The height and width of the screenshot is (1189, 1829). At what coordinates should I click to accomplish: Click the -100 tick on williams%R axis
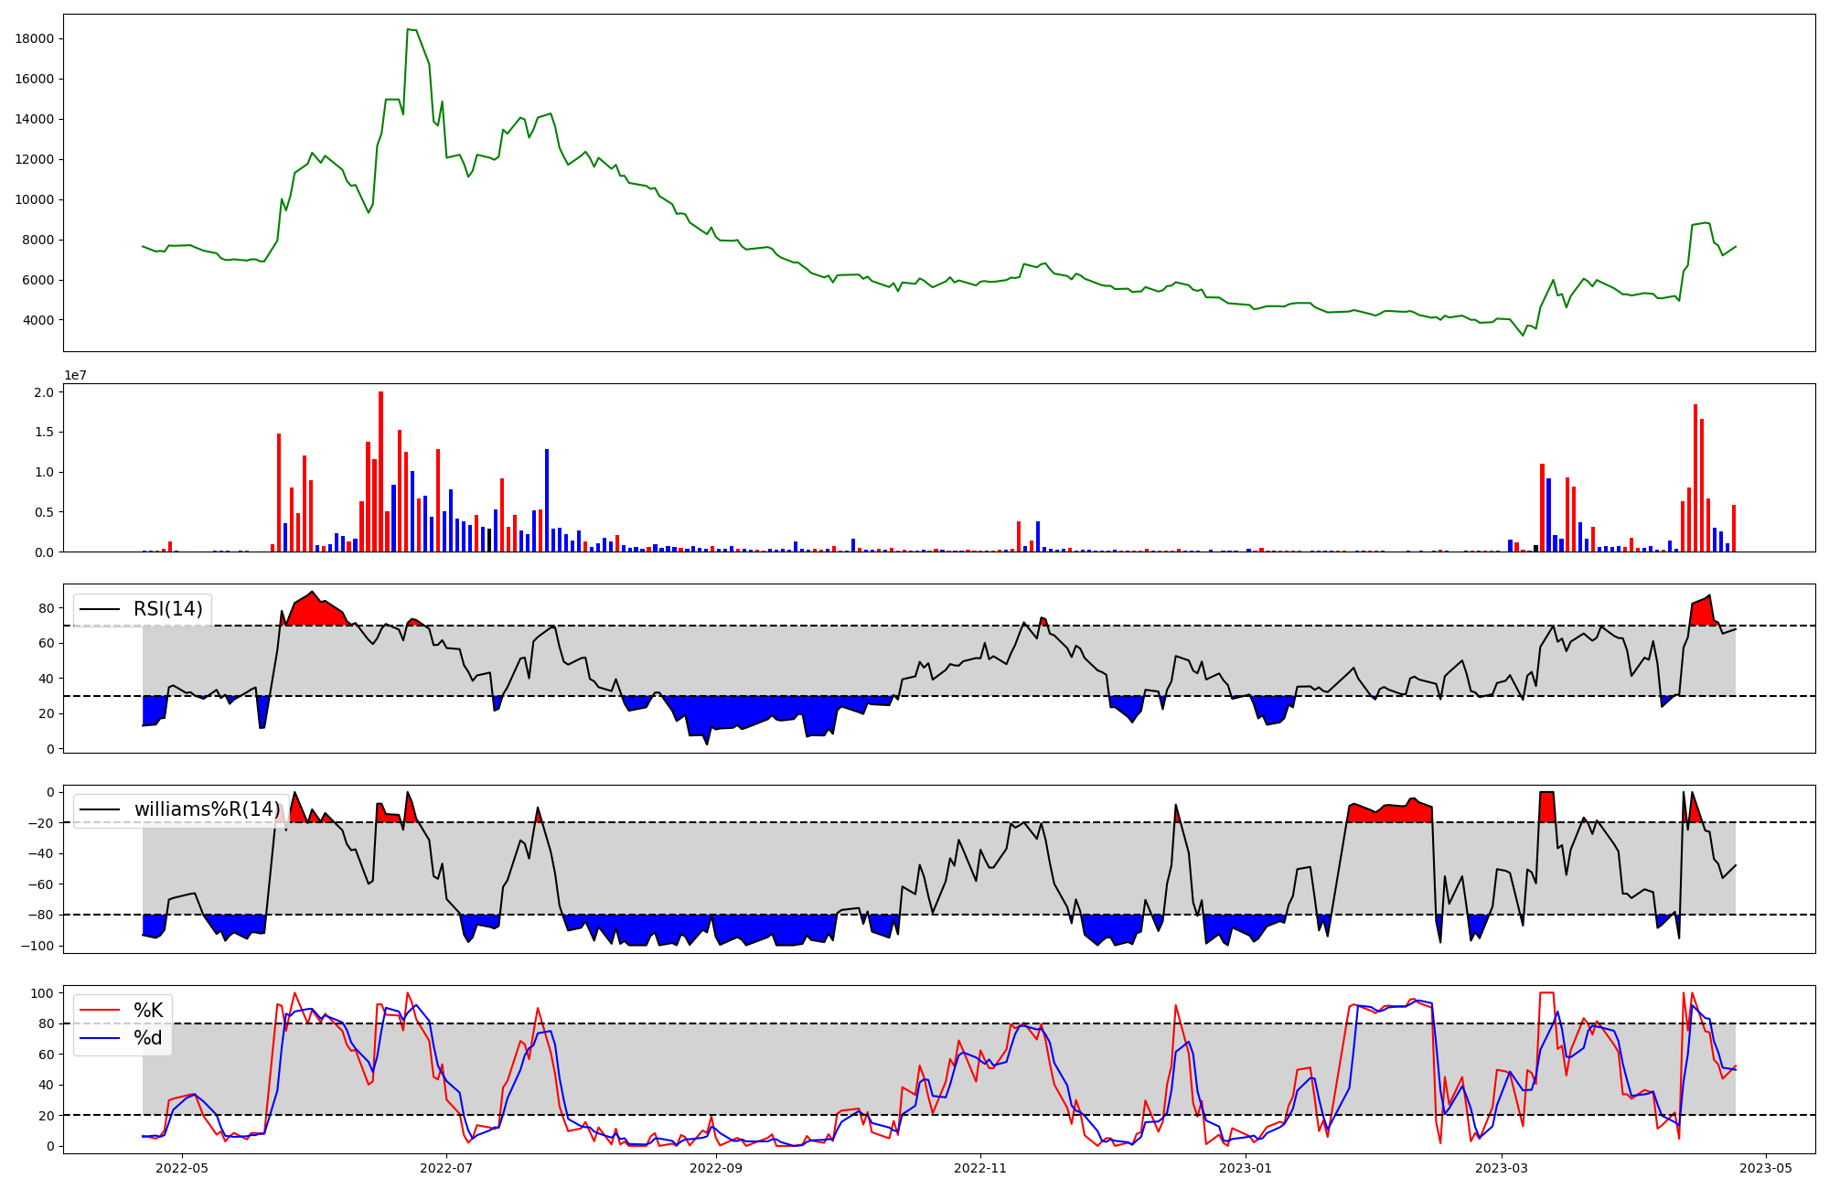click(x=38, y=946)
